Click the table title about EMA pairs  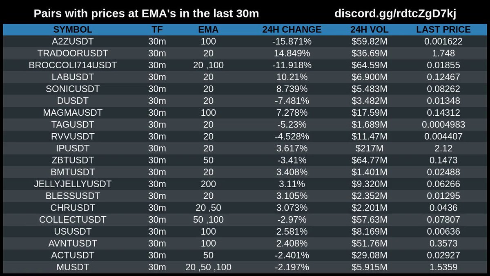pos(146,13)
